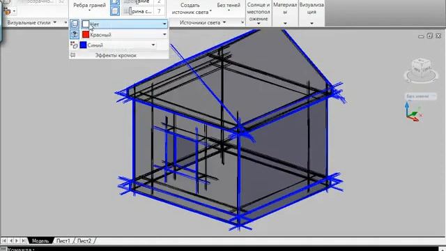Open the Визуализация panel

[312, 13]
